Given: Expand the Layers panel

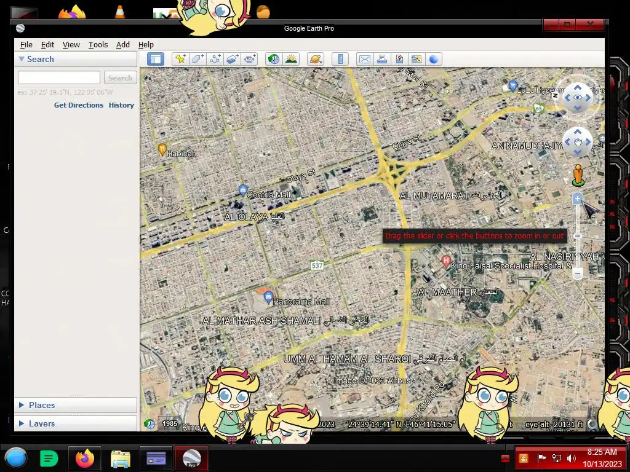Looking at the screenshot, I should [x=22, y=423].
